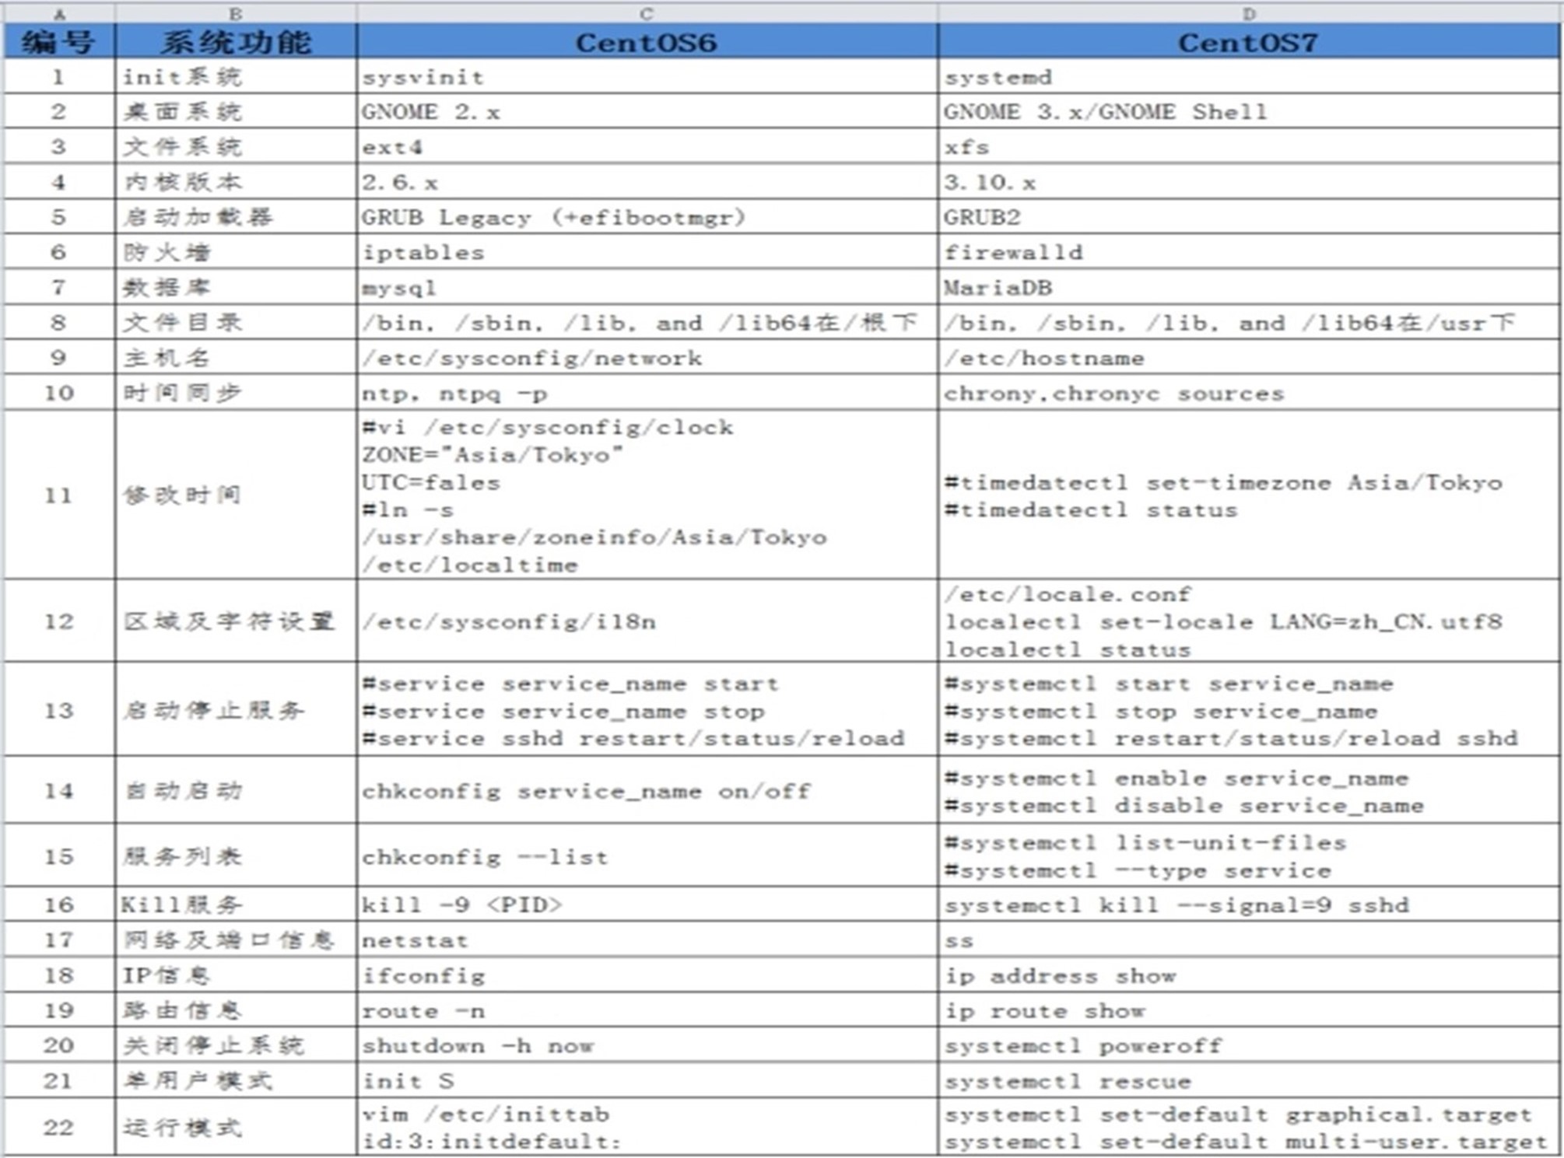The height and width of the screenshot is (1158, 1564).
Task: Select the systemctl poweroff cell
Action: point(1249,1044)
